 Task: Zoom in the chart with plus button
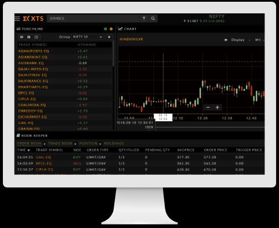218,107
